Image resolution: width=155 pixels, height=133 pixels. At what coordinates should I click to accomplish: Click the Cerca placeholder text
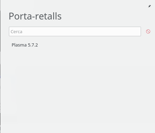point(16,32)
